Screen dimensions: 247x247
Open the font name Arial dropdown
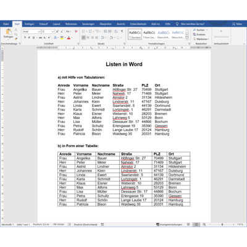[39, 31]
